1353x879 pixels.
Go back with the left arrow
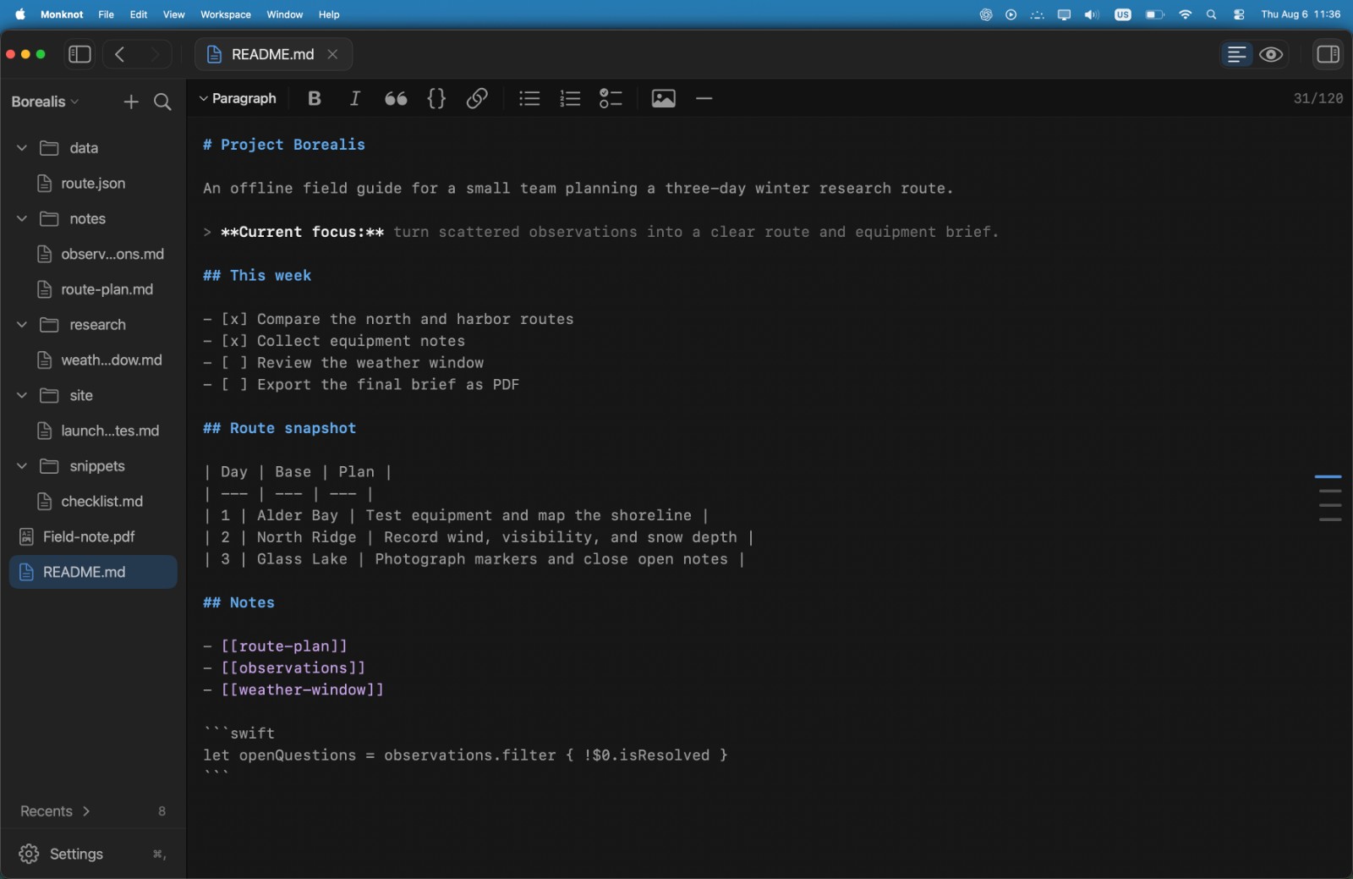(x=120, y=54)
